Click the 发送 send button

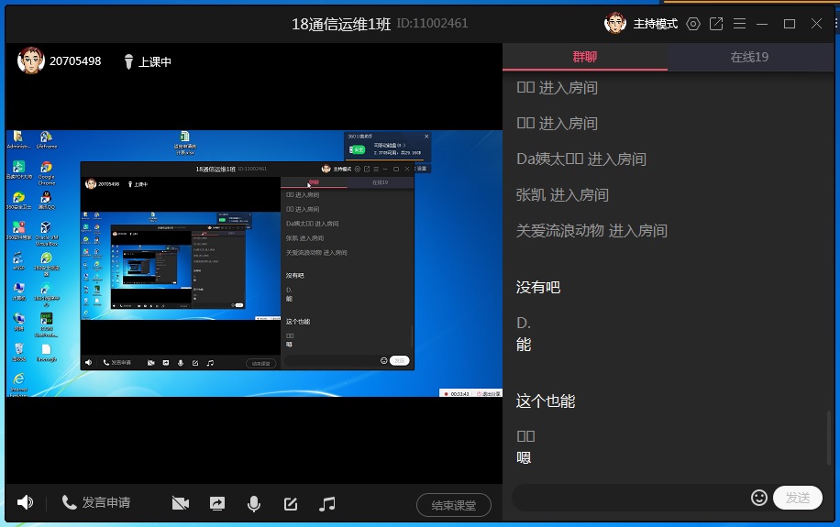tap(797, 498)
